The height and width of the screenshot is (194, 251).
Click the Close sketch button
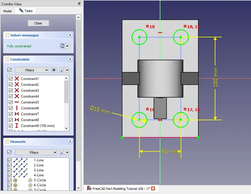coord(38,23)
